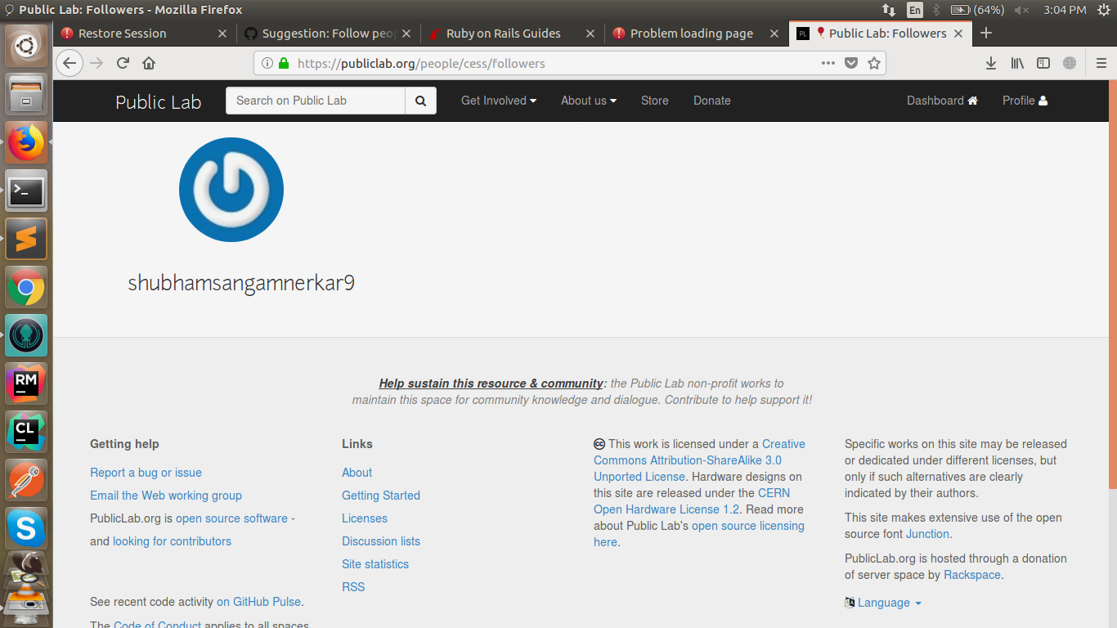Follow the Help sustain this resource link
This screenshot has width=1117, height=628.
[491, 384]
